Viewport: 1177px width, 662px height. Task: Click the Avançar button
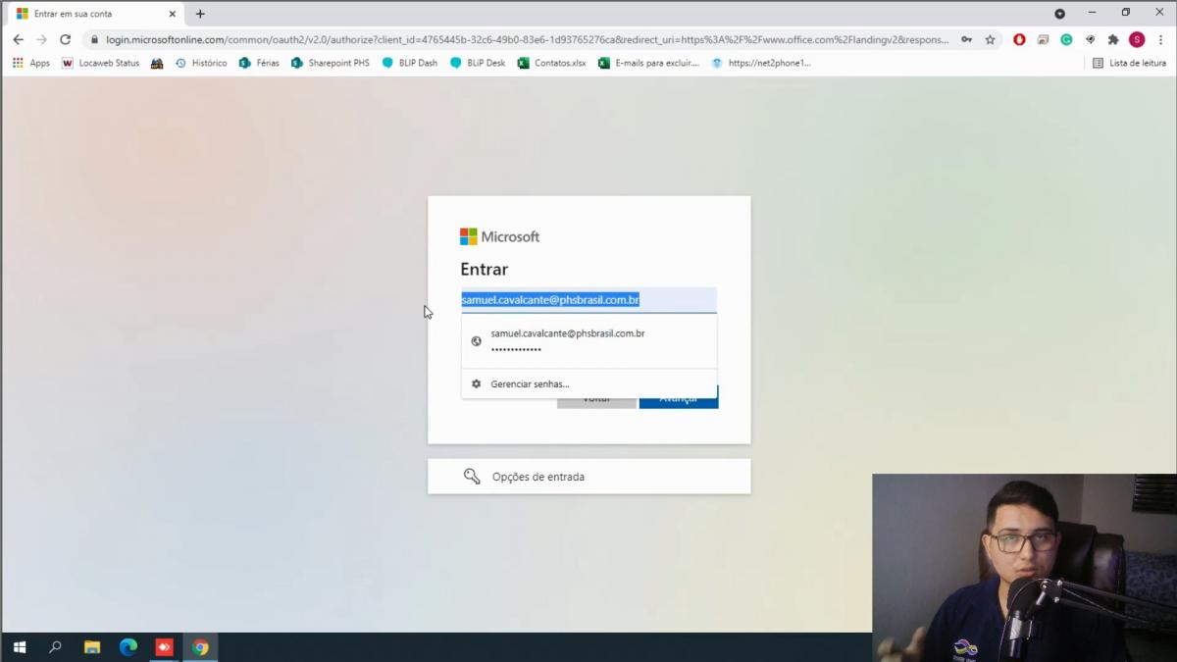coord(679,398)
